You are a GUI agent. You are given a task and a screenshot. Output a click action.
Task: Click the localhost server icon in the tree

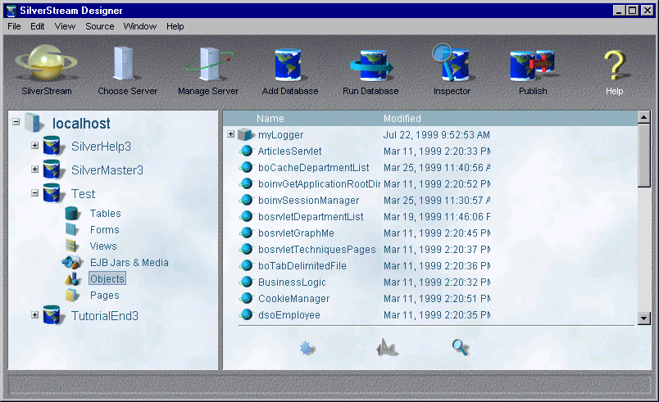[x=34, y=123]
